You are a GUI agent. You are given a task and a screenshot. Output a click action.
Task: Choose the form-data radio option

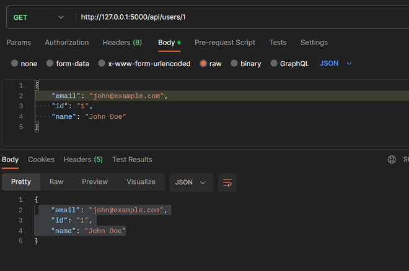pos(51,64)
